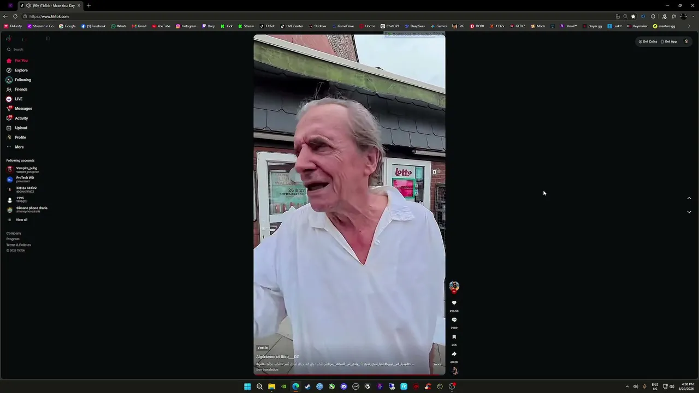Click See translation under the caption
699x393 pixels.
coord(267,370)
